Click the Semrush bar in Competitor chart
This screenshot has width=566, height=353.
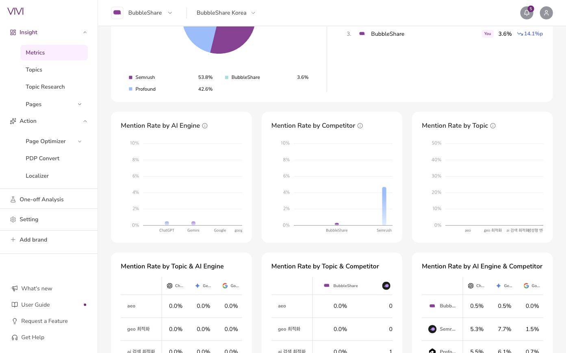(384, 206)
